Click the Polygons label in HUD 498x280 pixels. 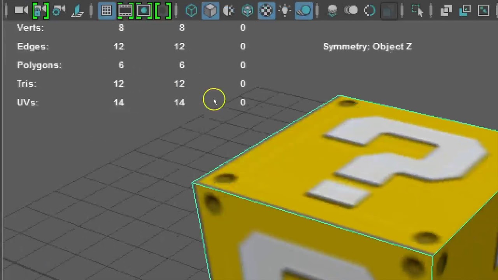39,65
